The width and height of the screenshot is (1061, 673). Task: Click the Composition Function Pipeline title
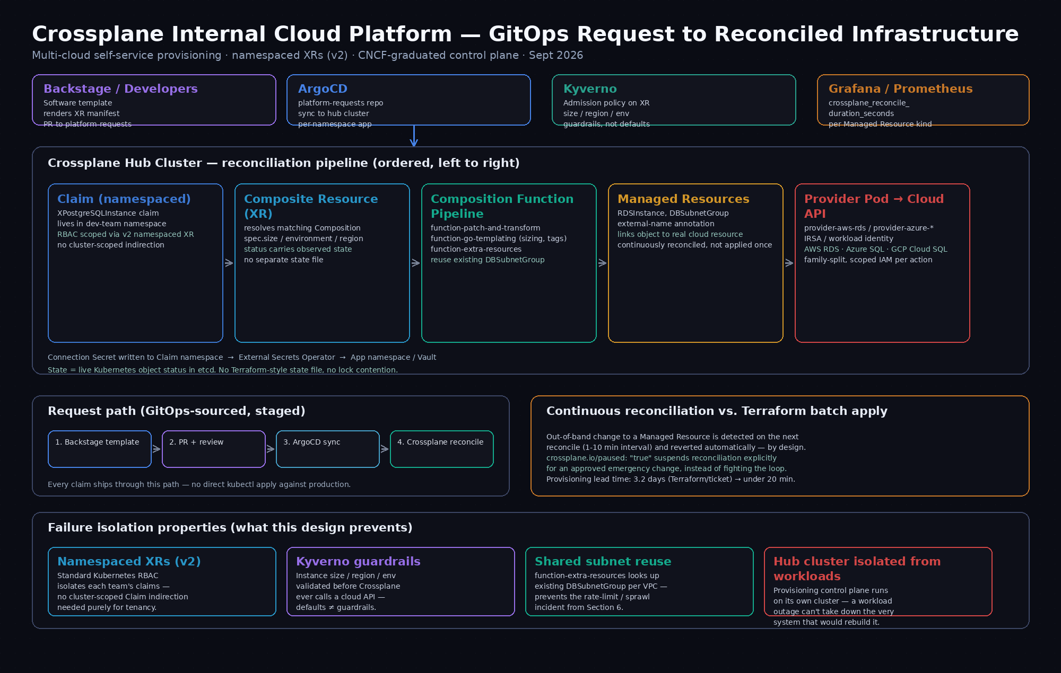(x=502, y=207)
